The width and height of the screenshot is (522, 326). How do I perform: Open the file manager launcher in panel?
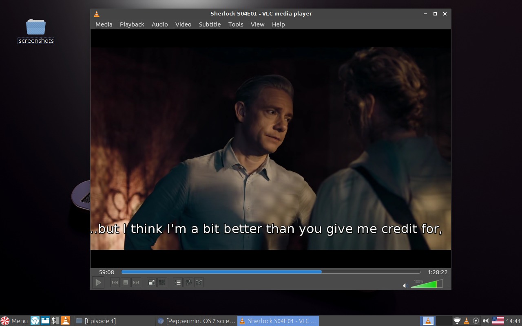coord(45,321)
